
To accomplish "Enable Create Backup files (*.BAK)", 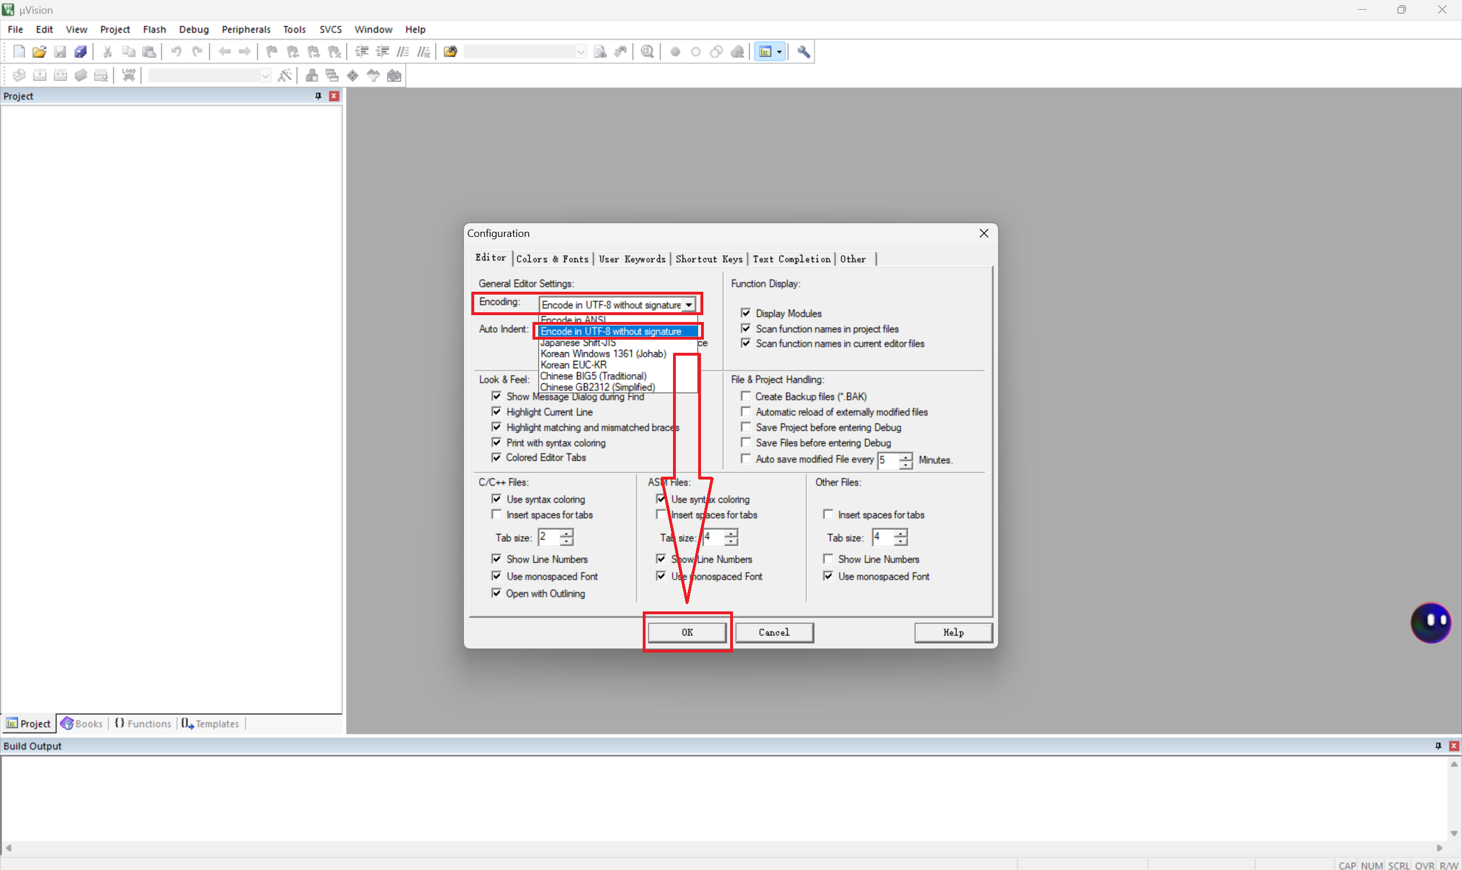I will click(746, 396).
